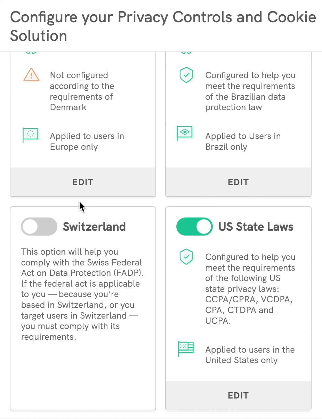
Task: Disable the US State Laws toggle
Action: (194, 227)
